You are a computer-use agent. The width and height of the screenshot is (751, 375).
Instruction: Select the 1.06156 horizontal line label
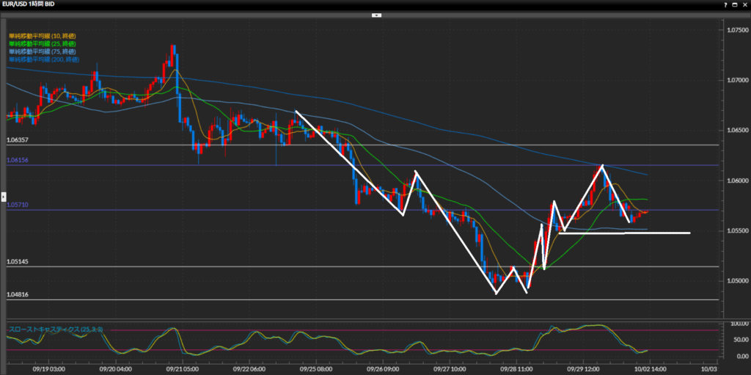pyautogui.click(x=18, y=160)
